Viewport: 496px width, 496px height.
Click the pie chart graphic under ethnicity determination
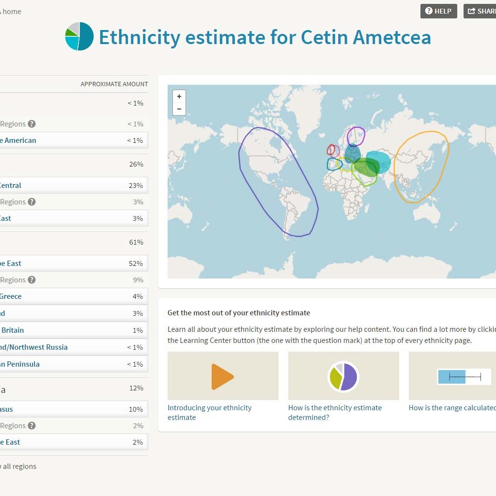[343, 375]
